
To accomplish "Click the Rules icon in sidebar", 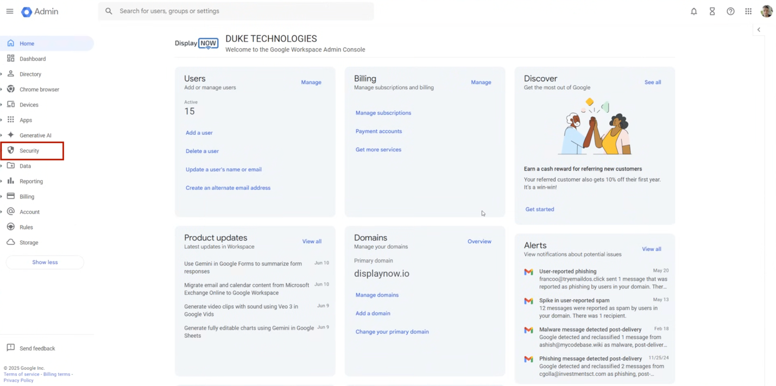I will (x=10, y=227).
